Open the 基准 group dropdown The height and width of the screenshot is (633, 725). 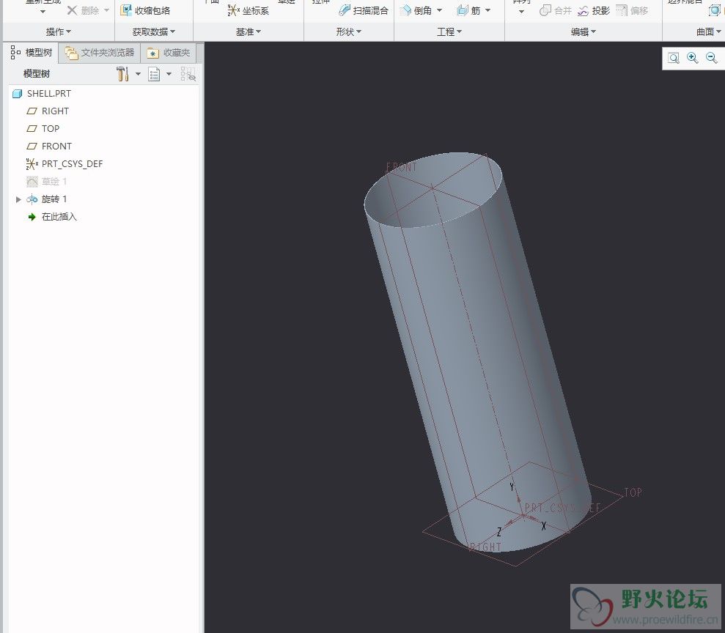pos(249,32)
